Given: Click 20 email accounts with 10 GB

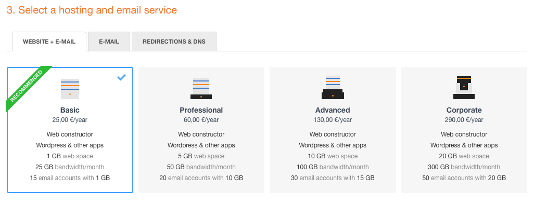Looking at the screenshot, I should (x=201, y=178).
